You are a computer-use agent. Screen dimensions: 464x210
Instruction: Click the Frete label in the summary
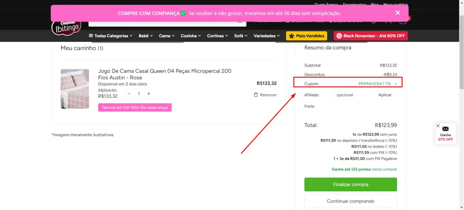[309, 106]
